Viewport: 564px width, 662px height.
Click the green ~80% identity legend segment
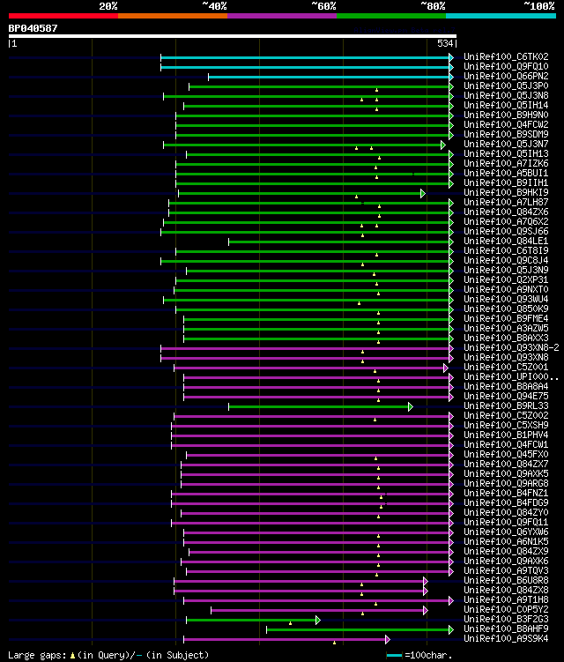[x=391, y=16]
